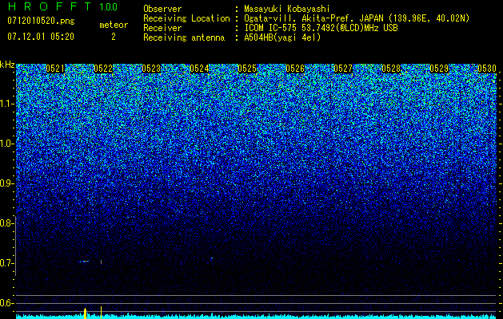503x319 pixels.
Task: Click the 0.8 frequency axis label
Action: [7, 223]
